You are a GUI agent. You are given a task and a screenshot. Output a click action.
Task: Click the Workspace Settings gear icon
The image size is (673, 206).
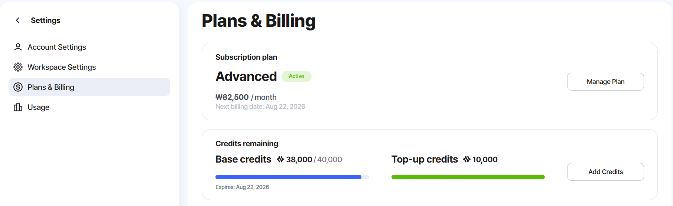point(18,67)
